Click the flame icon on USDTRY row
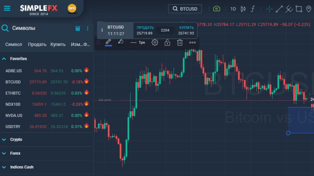Image resolution: width=314 pixels, height=176 pixels. pyautogui.click(x=86, y=126)
